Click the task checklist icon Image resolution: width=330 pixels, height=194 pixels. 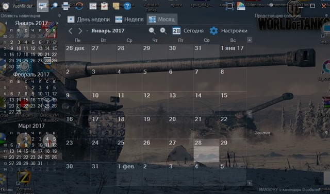104,6
